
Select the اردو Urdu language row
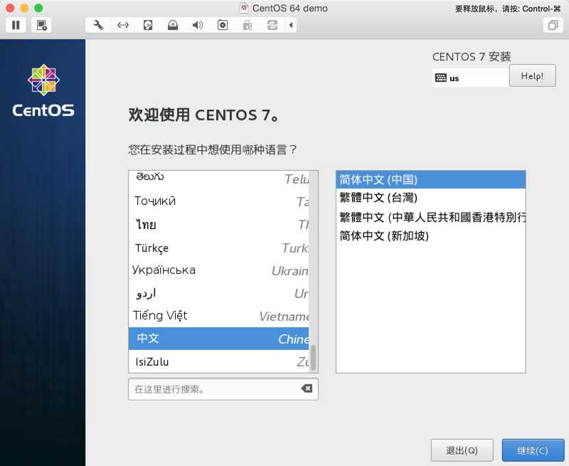pos(219,293)
